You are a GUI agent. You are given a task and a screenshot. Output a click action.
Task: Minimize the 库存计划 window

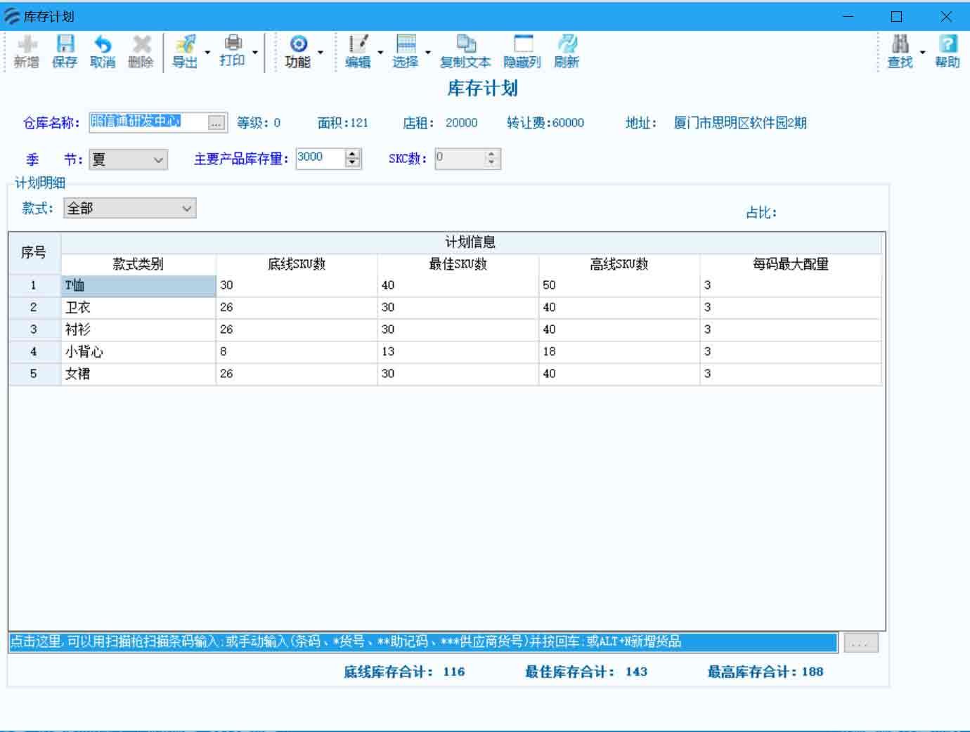[848, 16]
